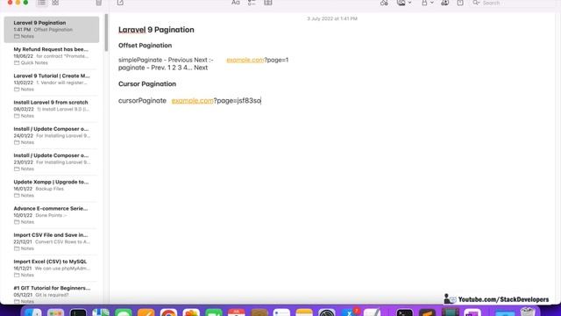
Task: Open Import Excel (CSV) to MySQL note
Action: click(52, 268)
